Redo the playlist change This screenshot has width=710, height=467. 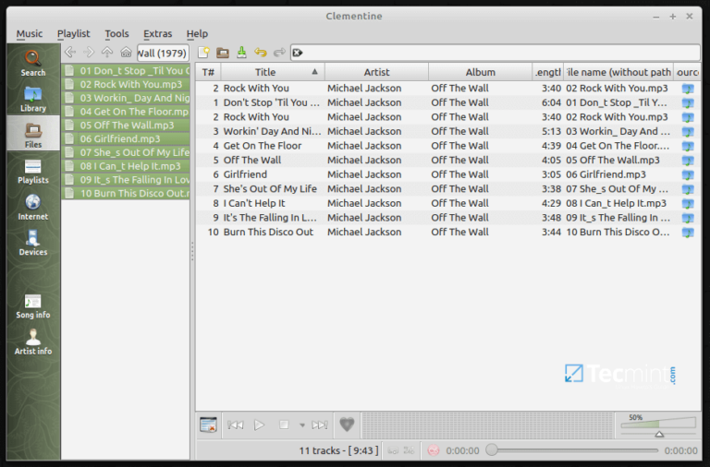279,53
